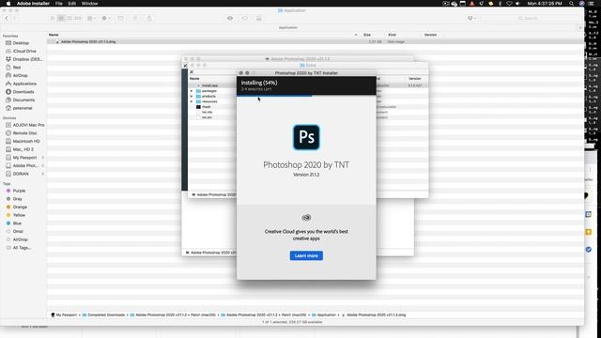
Task: Click the Photoshop Ps app icon
Action: [x=306, y=137]
